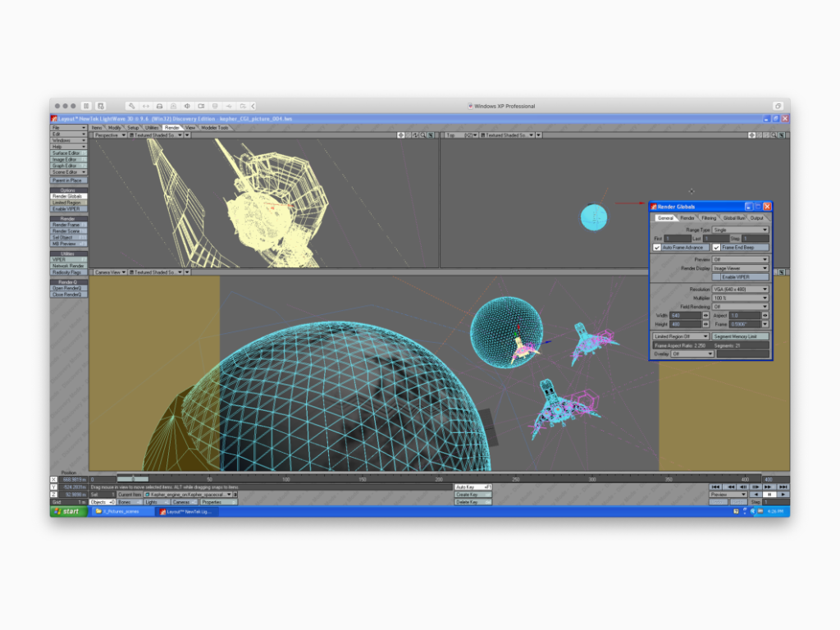Open the Global Illum tab
The height and width of the screenshot is (630, 840).
click(733, 218)
